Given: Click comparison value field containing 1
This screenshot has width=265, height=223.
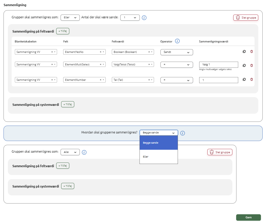Looking at the screenshot, I should pos(218,80).
